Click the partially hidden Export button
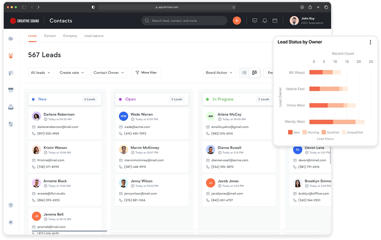 [x=268, y=72]
